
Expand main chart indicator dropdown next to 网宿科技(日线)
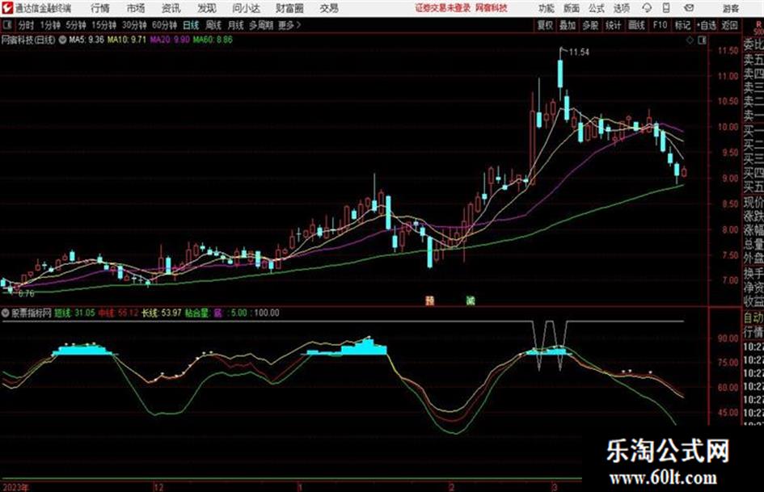click(62, 40)
